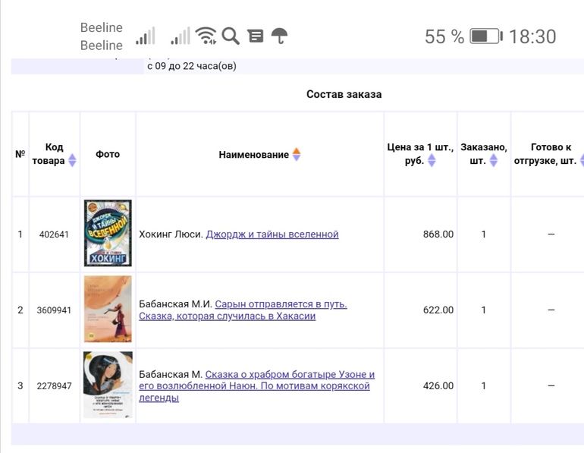Tap the search icon in status bar

231,36
